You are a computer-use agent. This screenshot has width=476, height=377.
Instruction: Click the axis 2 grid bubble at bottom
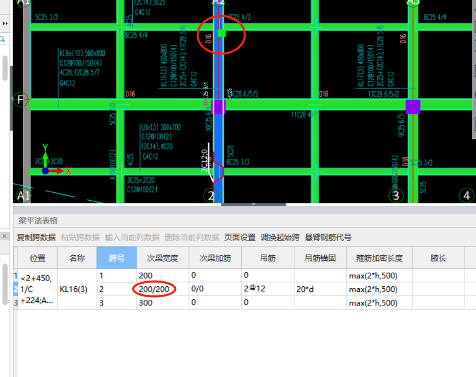pyautogui.click(x=211, y=196)
